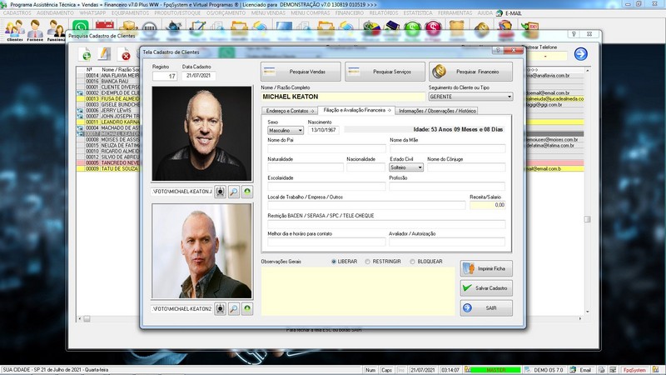Click the add new client document icon
Screen dimensions: 666x375
click(x=86, y=54)
